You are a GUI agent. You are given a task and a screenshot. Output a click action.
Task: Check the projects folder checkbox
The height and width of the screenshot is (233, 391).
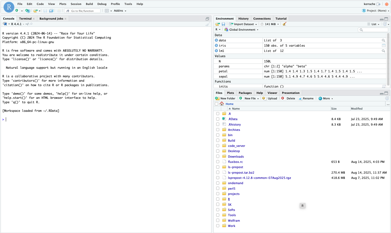click(218, 194)
